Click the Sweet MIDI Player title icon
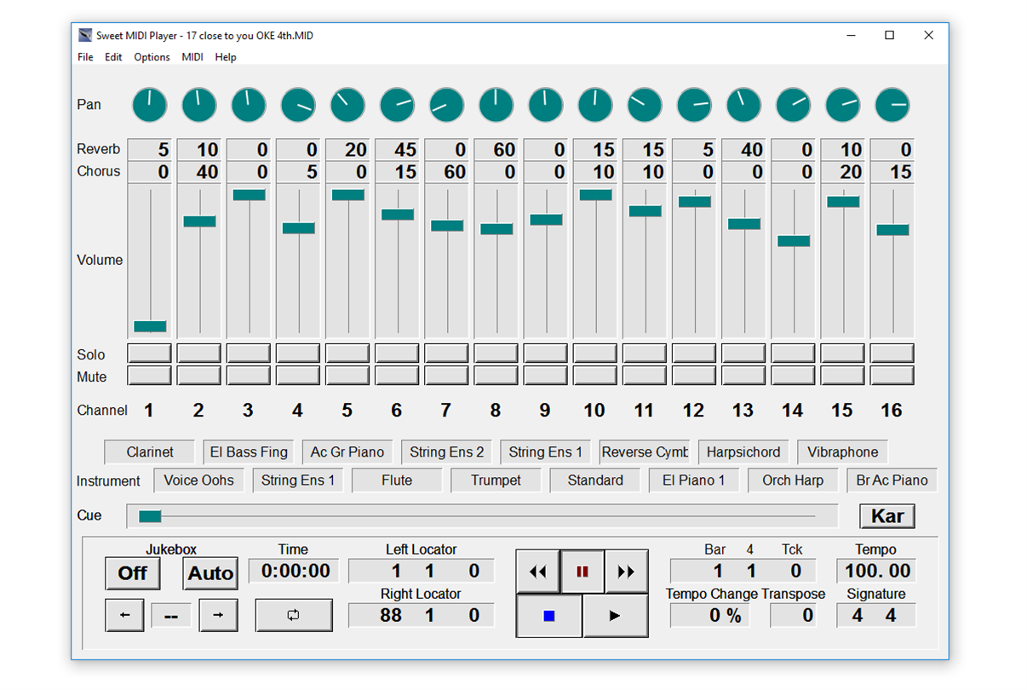Image resolution: width=1027 pixels, height=690 pixels. tap(85, 36)
